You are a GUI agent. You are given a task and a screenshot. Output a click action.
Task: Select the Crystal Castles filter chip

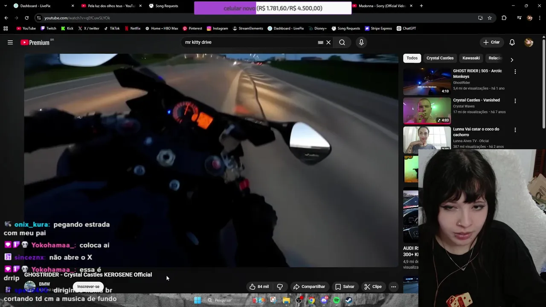click(440, 58)
